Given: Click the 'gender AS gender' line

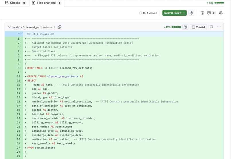Looking at the screenshot, I should 45,93.
